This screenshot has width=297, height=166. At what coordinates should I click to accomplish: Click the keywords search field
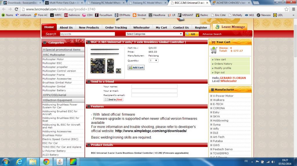coord(87,34)
